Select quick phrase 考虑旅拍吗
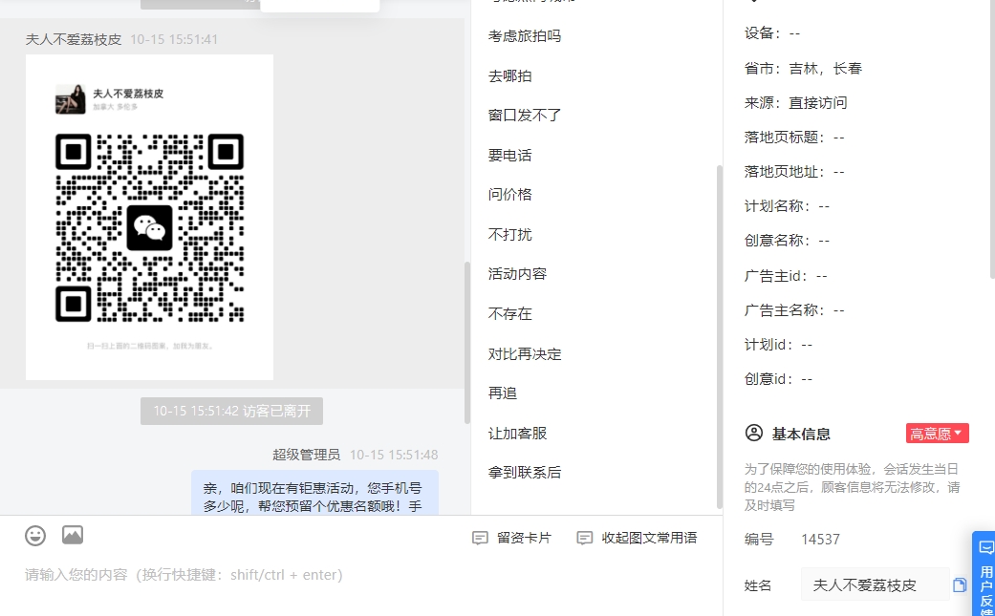995x616 pixels. [x=524, y=36]
